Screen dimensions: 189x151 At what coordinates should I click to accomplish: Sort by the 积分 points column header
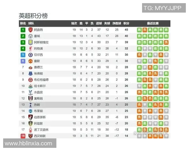click(126, 23)
